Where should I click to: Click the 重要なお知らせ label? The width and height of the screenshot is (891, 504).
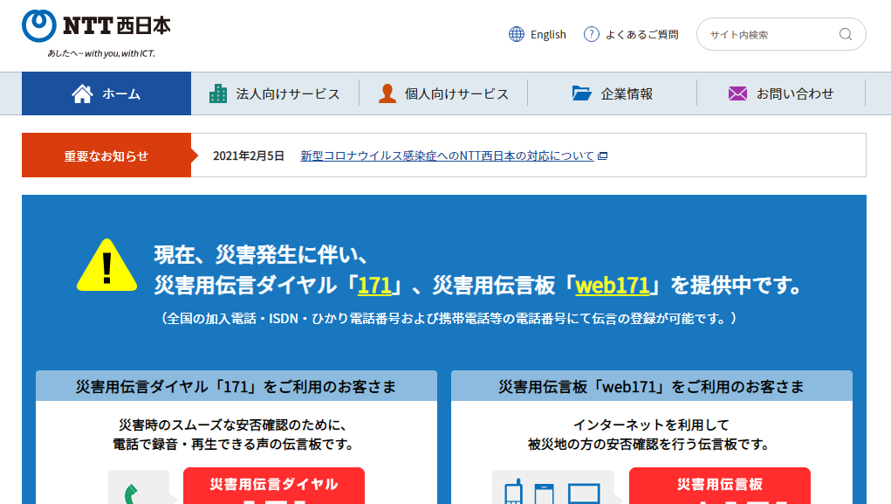pyautogui.click(x=106, y=155)
